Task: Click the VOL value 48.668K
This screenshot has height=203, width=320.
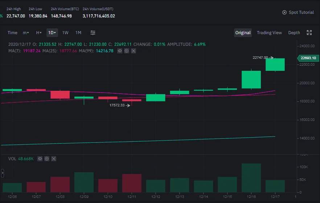Action: pos(26,159)
